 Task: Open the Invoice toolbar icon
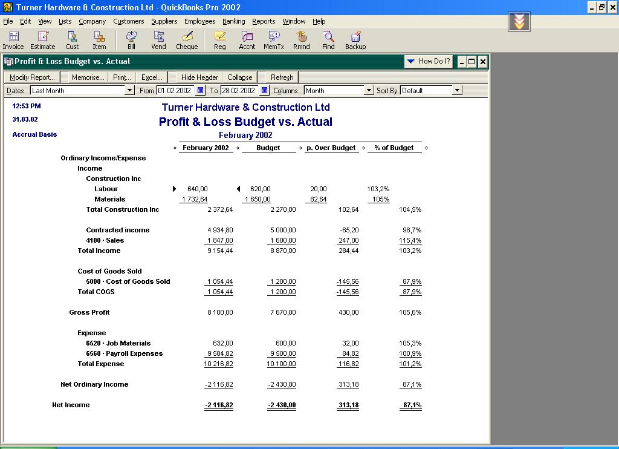tap(13, 41)
